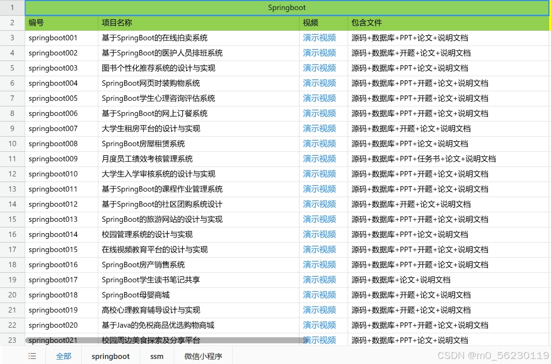The image size is (551, 364).
Task: Open 演示视频 link for springboot014
Action: click(319, 234)
